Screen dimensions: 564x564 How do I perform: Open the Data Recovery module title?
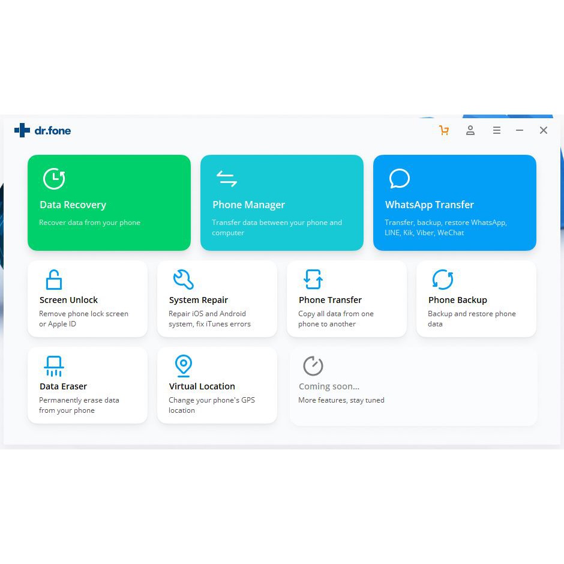pyautogui.click(x=73, y=205)
